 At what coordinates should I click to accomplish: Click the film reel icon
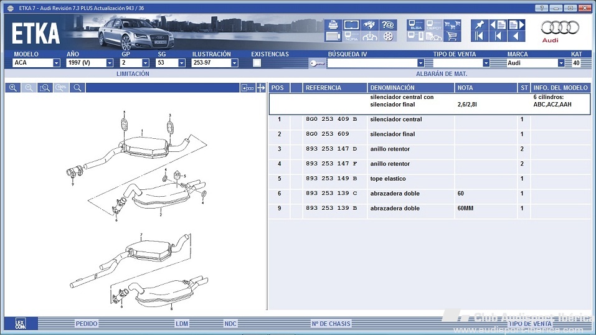pyautogui.click(x=388, y=36)
